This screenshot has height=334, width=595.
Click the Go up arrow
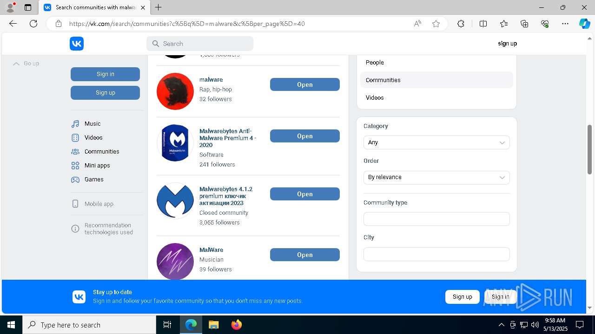[x=16, y=64]
